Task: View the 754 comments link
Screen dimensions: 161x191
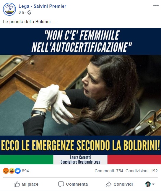Action: (x=109, y=171)
